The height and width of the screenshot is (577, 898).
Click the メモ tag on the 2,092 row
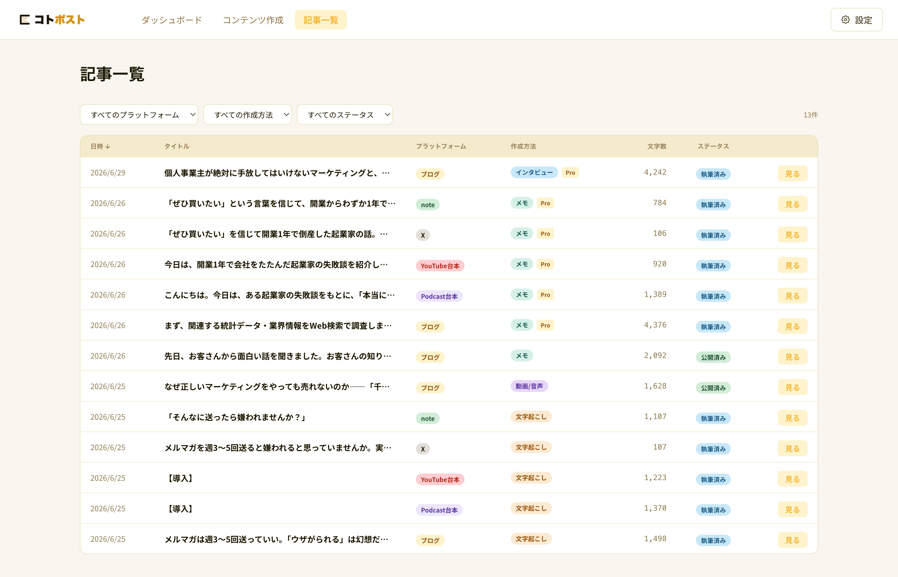pos(522,355)
